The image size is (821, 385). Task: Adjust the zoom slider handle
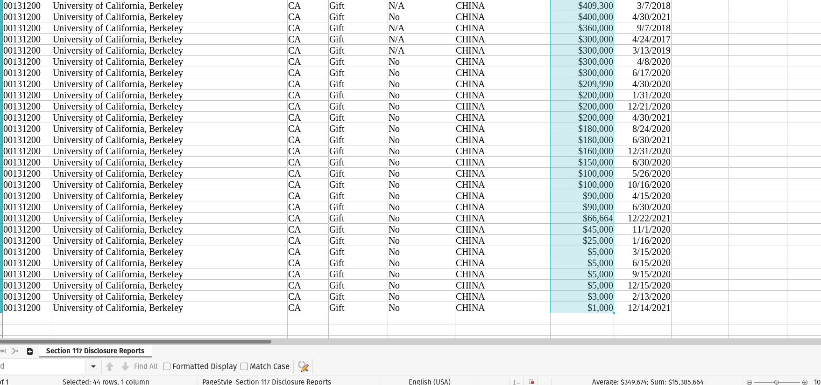tap(777, 382)
